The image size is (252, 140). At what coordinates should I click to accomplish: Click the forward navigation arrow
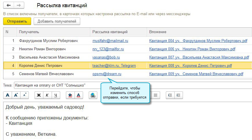point(19,5)
